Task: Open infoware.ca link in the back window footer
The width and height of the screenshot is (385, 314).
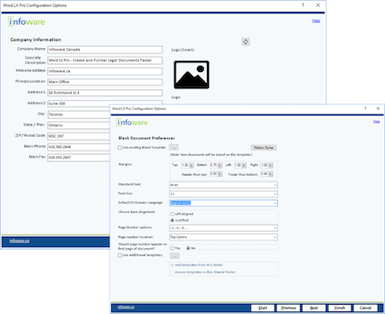Action: coord(20,240)
